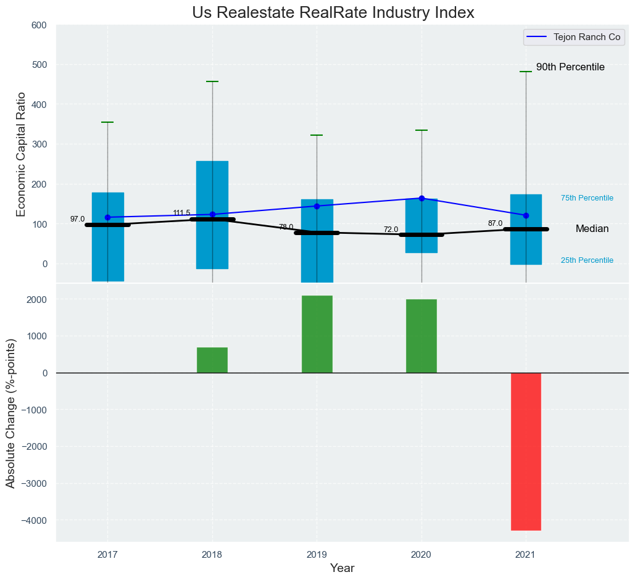
Task: Select the 2017 Tejon Ranch data point
Action: 107,217
